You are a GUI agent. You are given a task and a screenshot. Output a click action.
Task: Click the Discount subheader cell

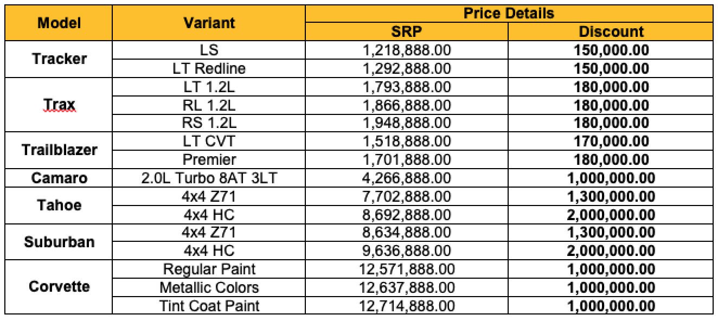[611, 31]
